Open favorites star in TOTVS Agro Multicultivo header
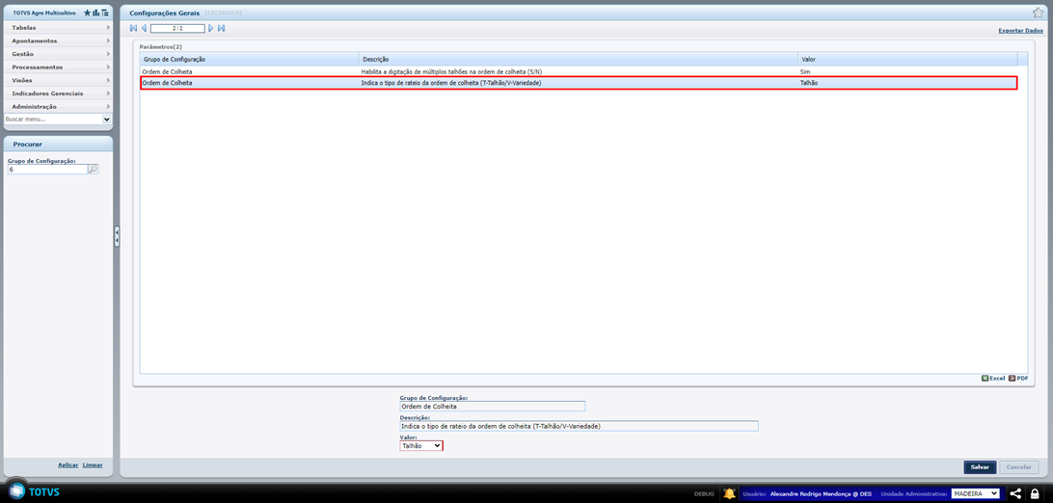Viewport: 1053px width, 503px height. [88, 13]
